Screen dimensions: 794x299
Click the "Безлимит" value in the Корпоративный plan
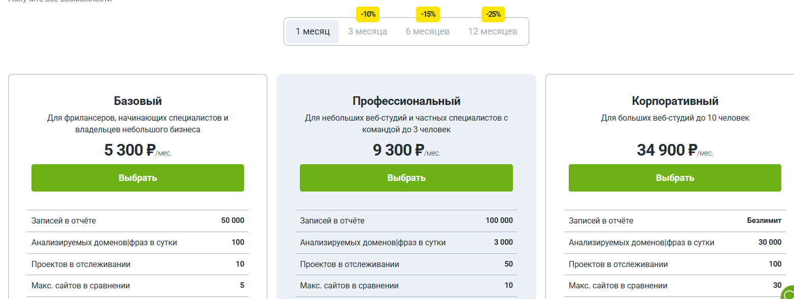(x=764, y=221)
